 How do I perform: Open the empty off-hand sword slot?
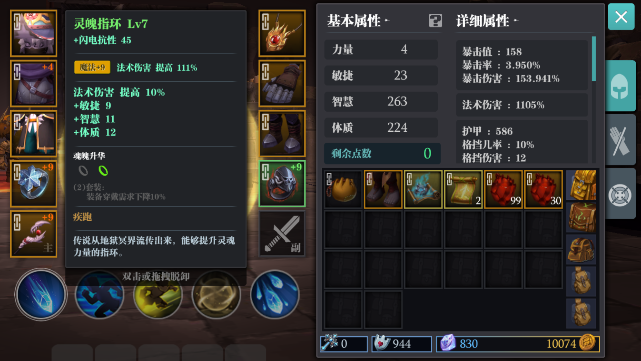tap(282, 234)
